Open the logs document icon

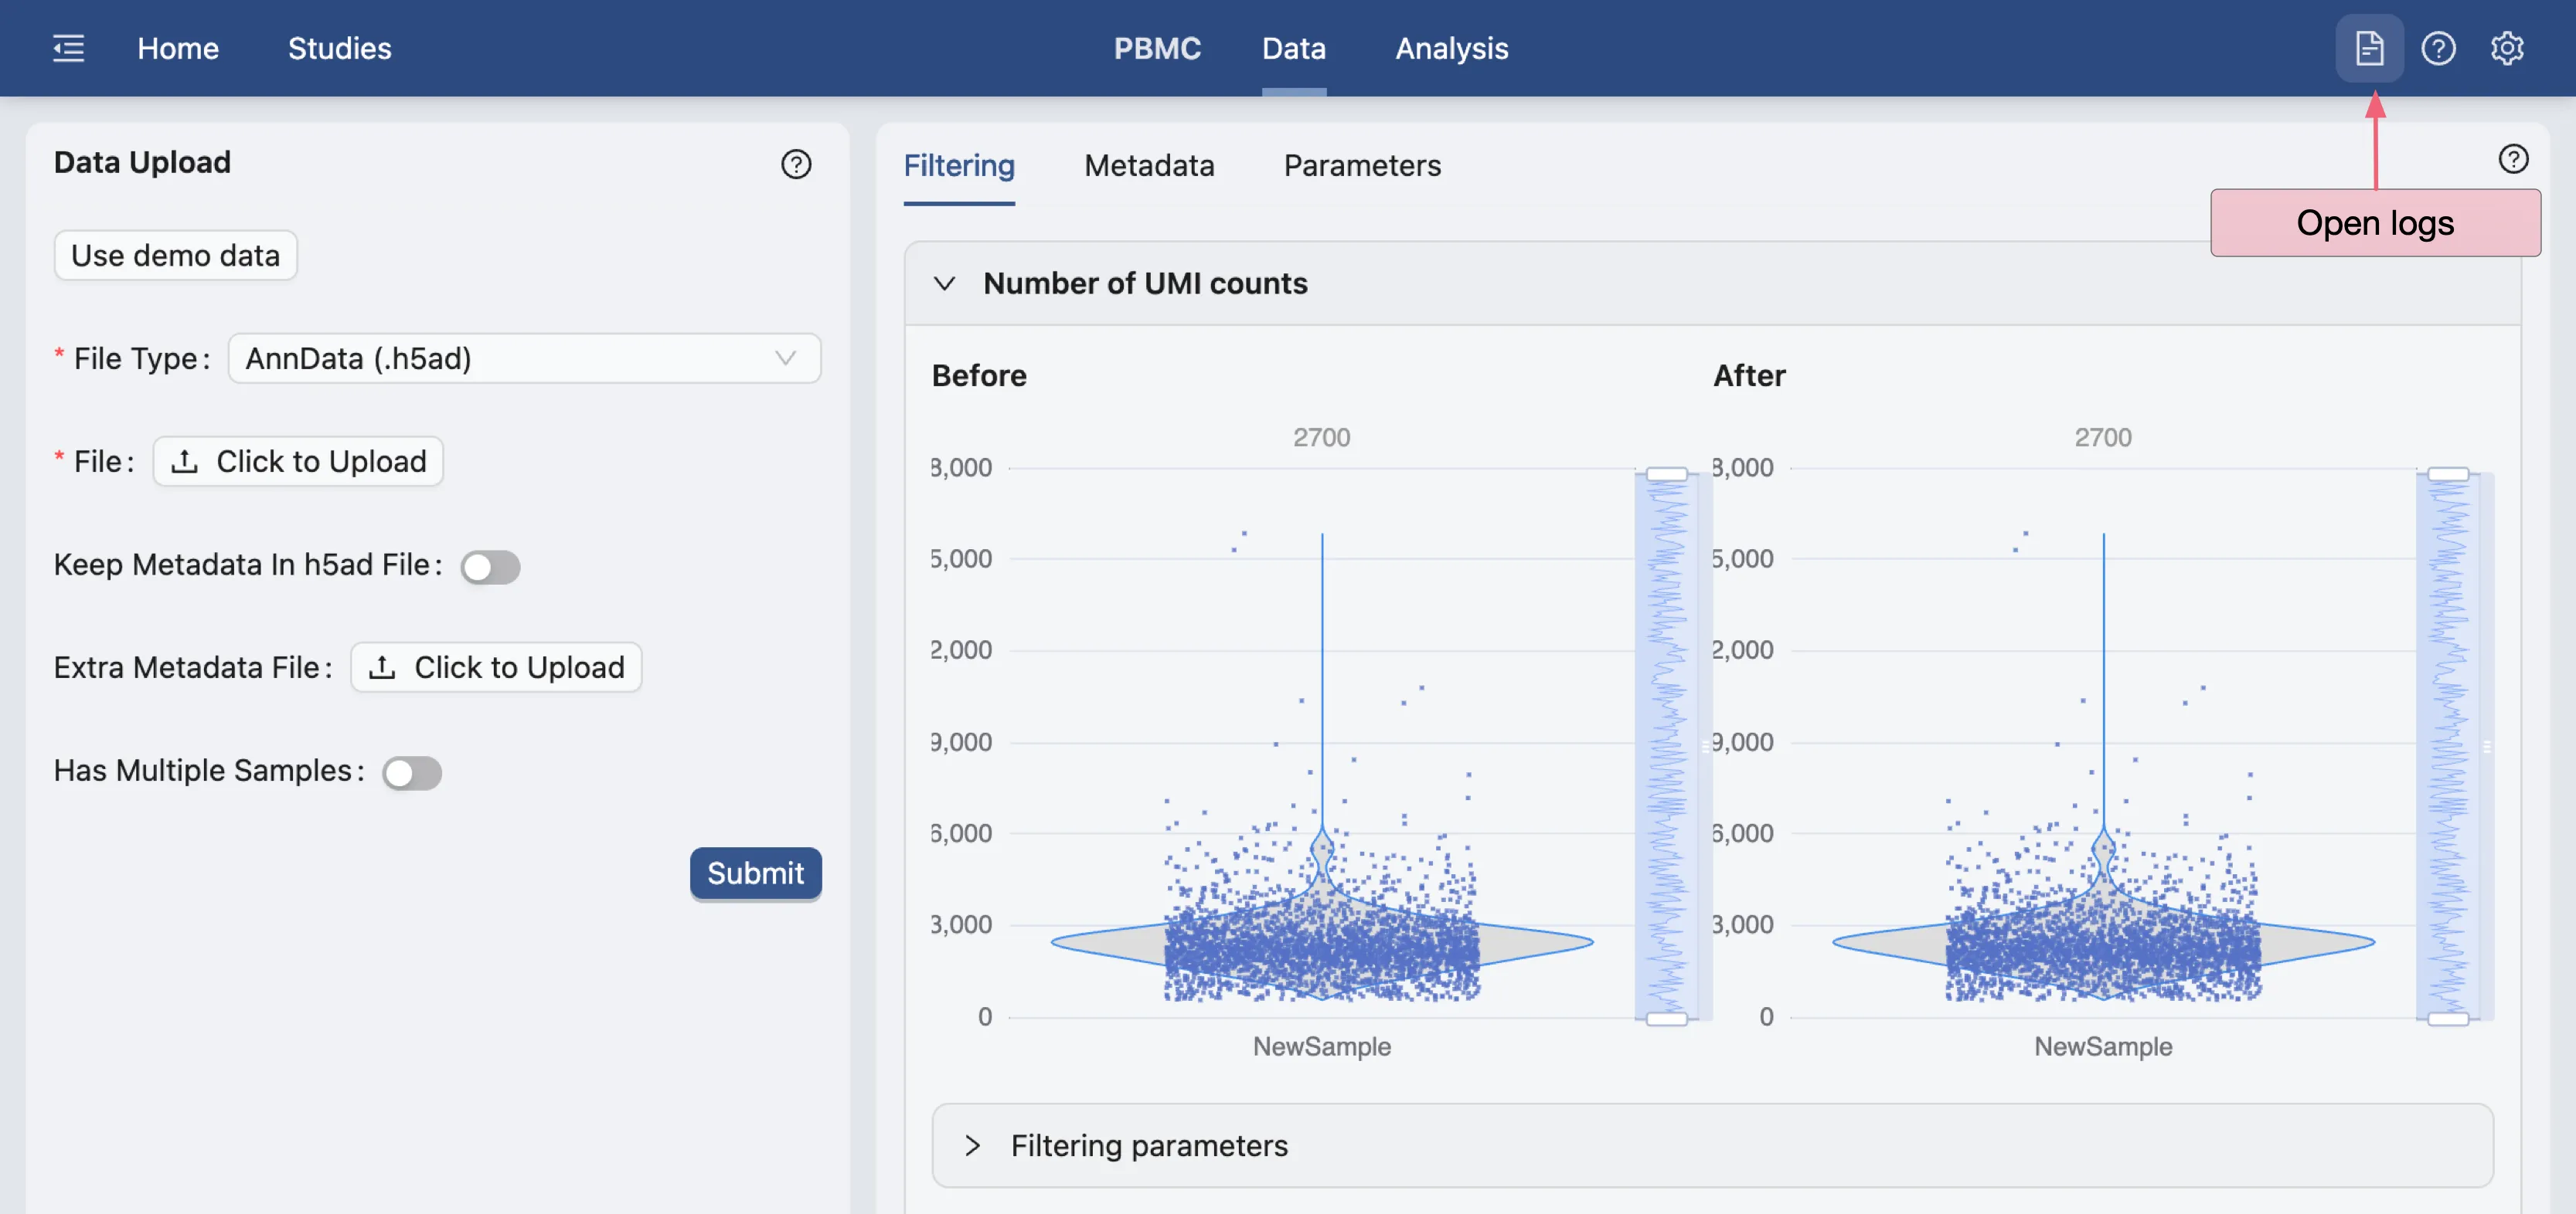(x=2369, y=48)
